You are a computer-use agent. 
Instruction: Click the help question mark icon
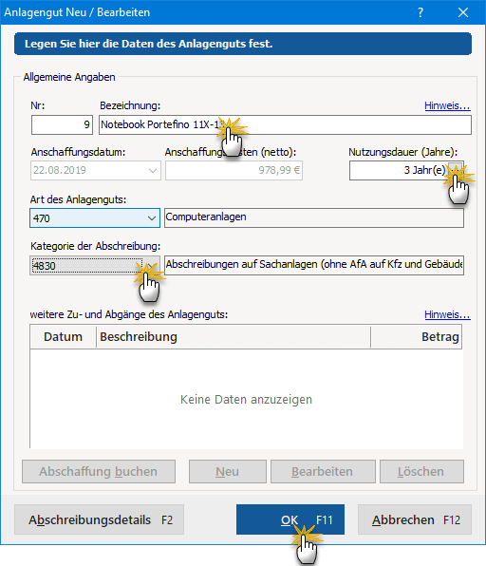[421, 12]
